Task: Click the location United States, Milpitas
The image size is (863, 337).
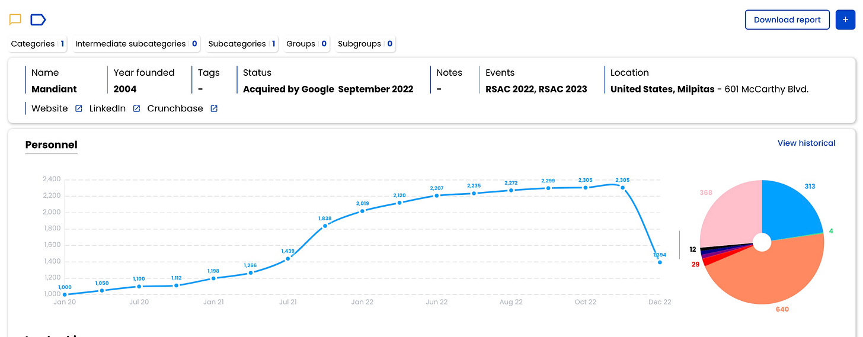Action: point(661,89)
